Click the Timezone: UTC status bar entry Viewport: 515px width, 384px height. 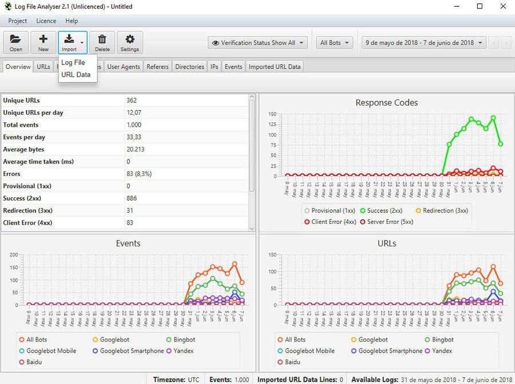[176, 379]
